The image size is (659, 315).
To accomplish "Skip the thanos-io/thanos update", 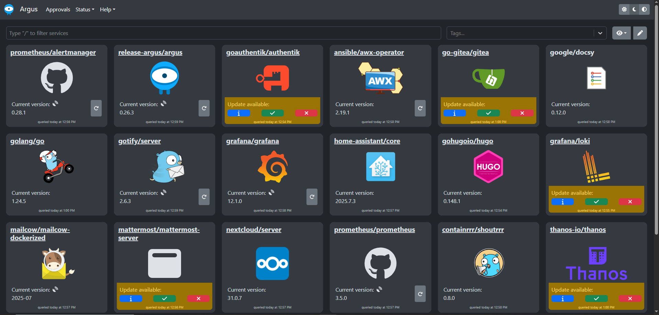I will pos(630,299).
